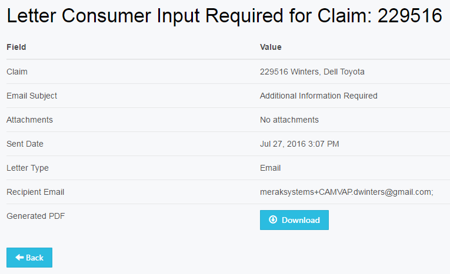
Task: Click the Additional Information Required text
Action: (x=318, y=96)
